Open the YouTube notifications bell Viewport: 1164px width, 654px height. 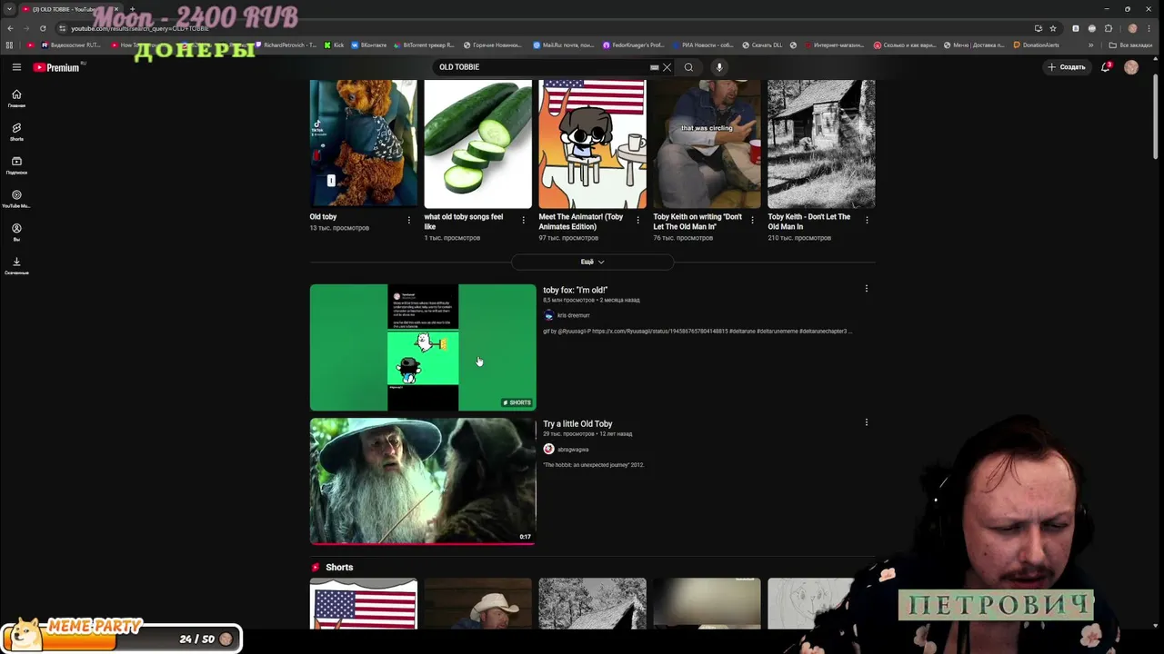(x=1106, y=67)
